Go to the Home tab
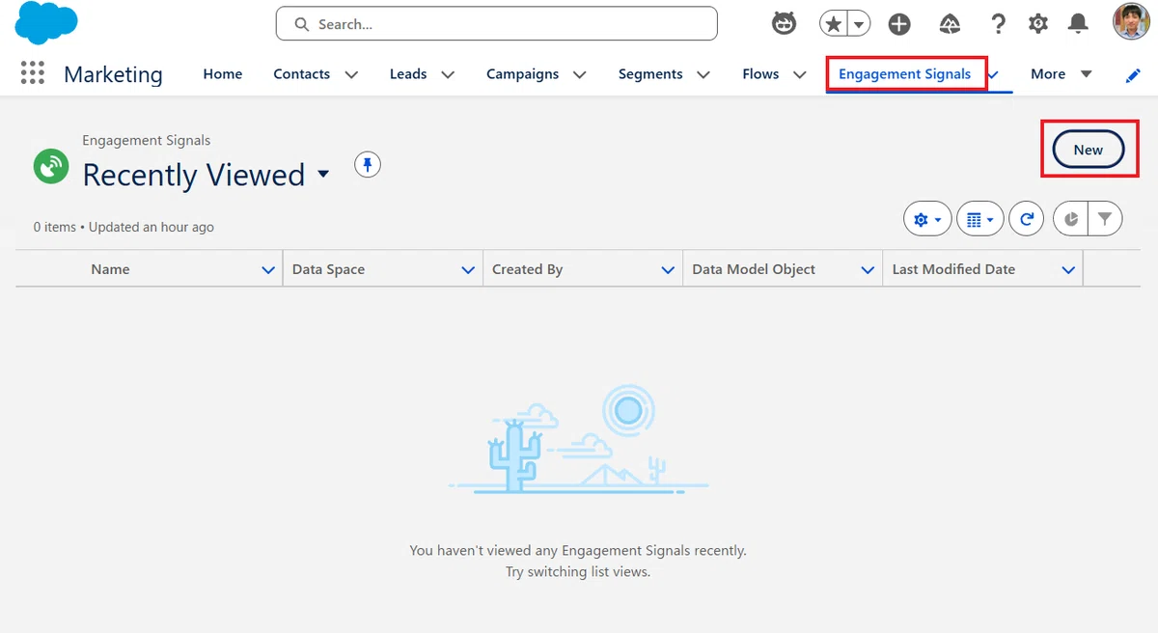The height and width of the screenshot is (633, 1158). 223,74
